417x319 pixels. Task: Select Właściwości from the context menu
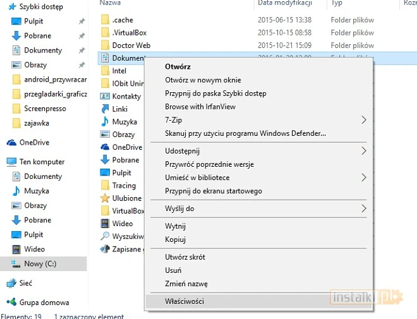coord(184,301)
